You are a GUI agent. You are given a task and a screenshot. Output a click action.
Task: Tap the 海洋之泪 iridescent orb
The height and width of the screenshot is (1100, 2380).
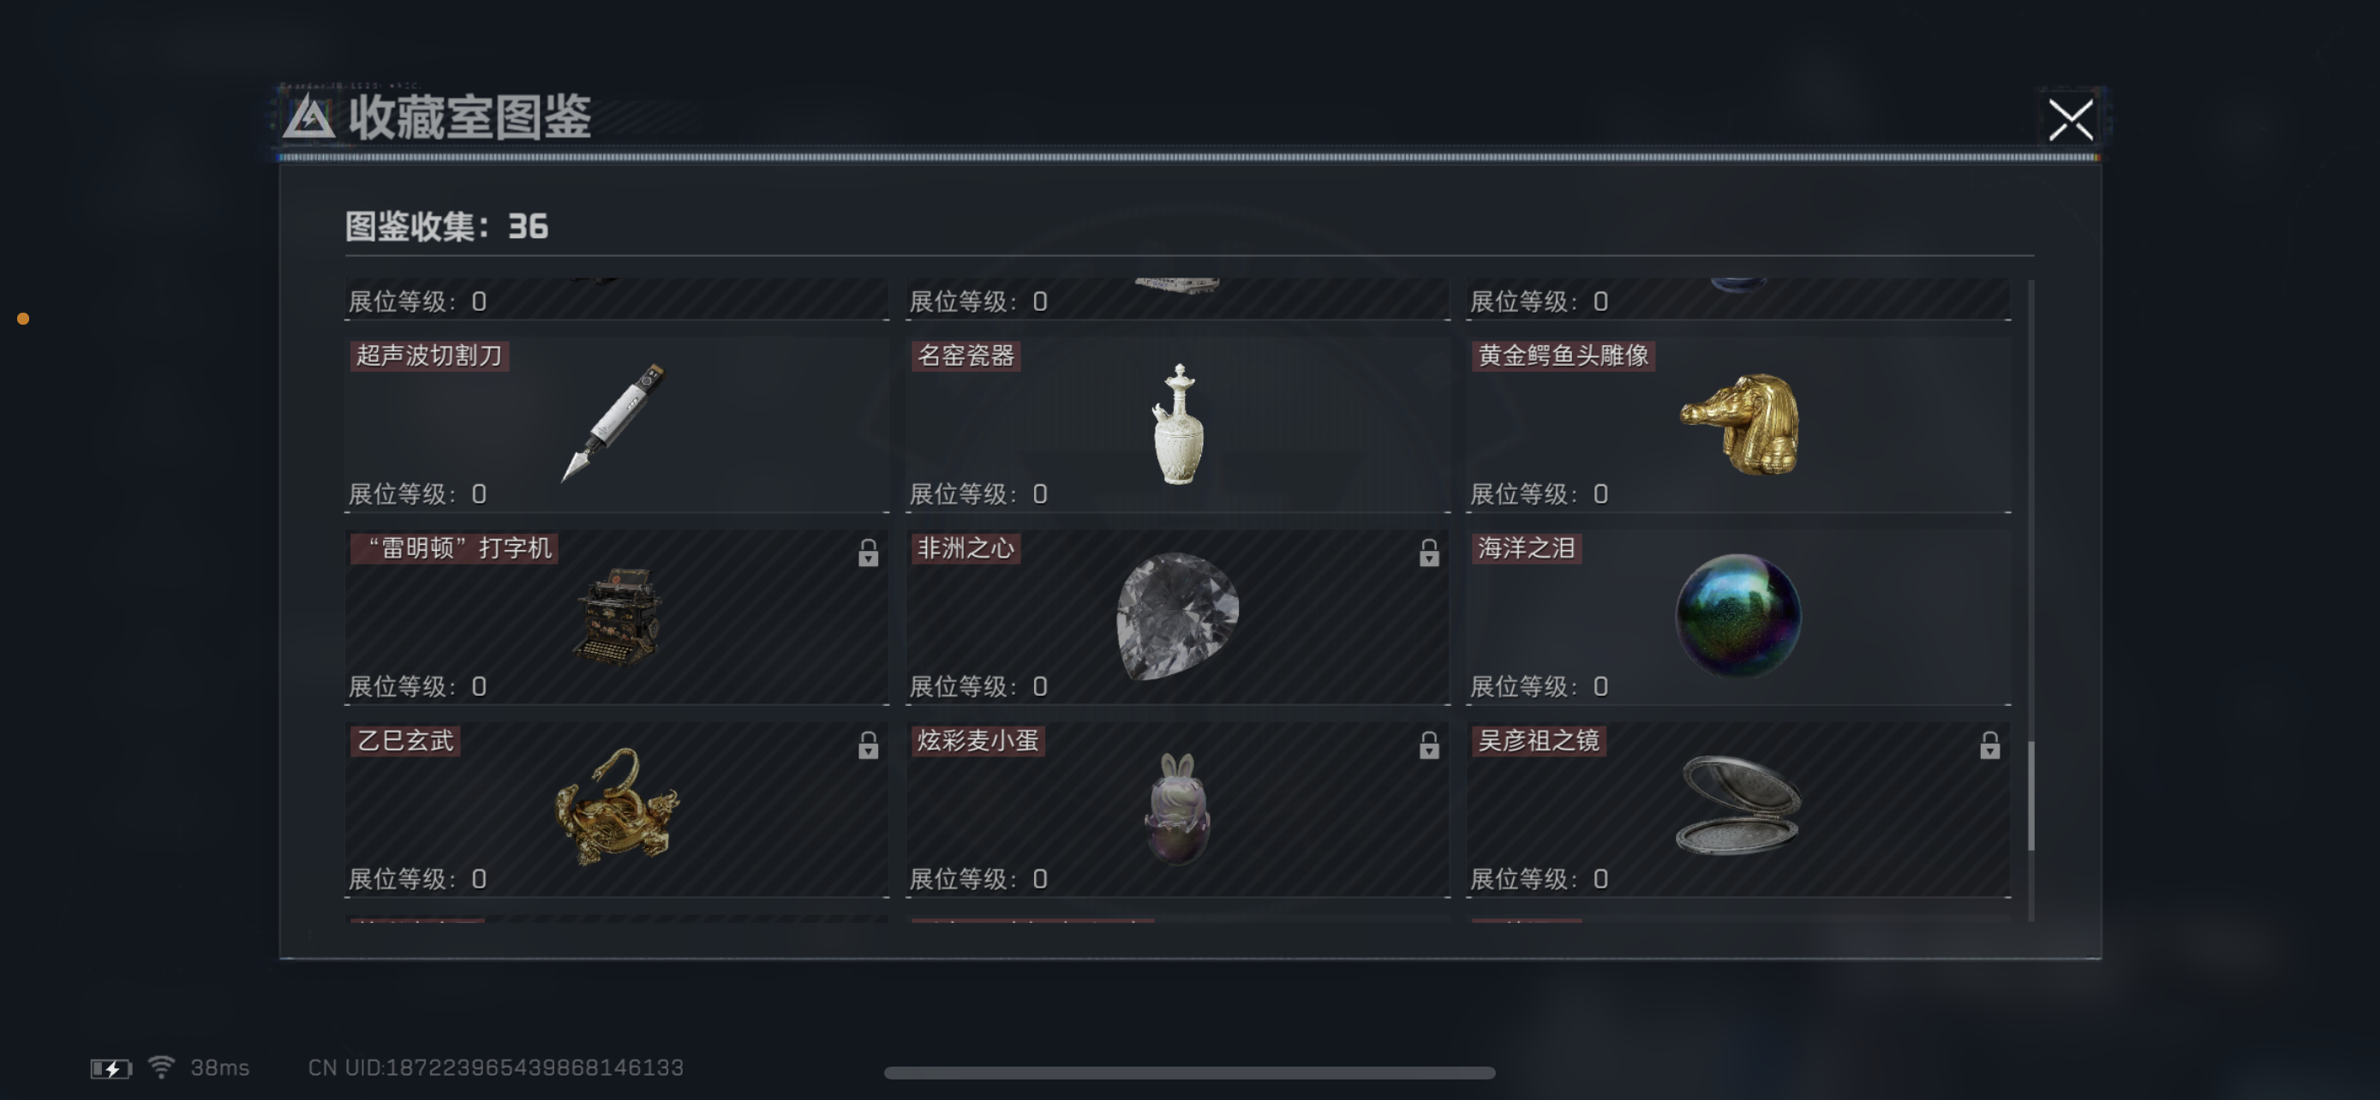1738,615
